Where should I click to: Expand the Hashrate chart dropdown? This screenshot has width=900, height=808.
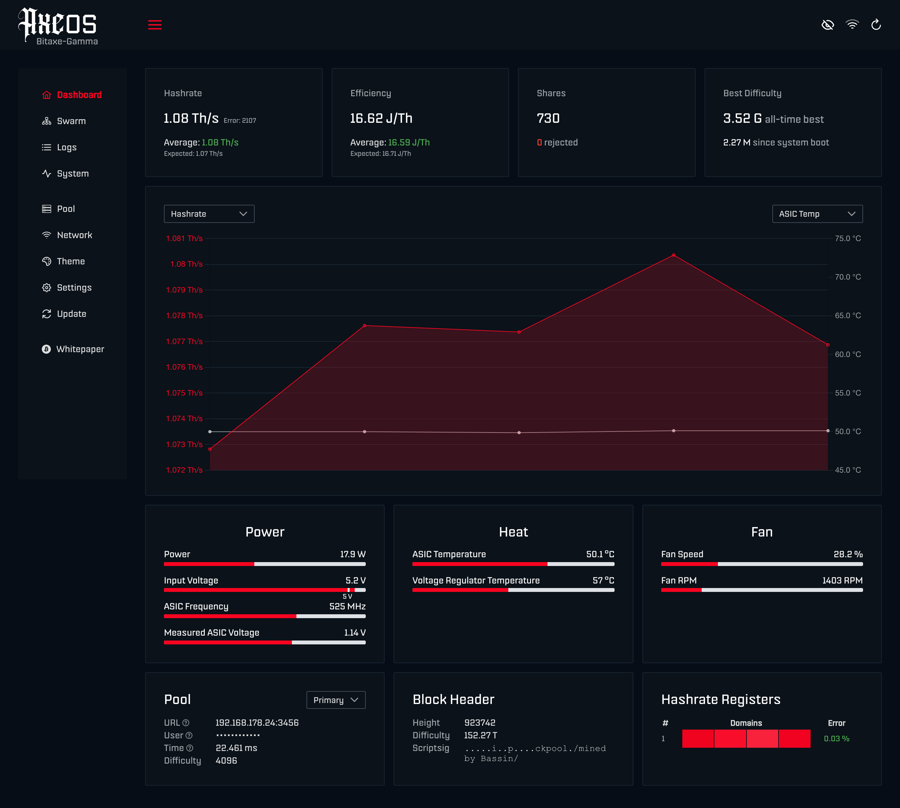(x=209, y=214)
